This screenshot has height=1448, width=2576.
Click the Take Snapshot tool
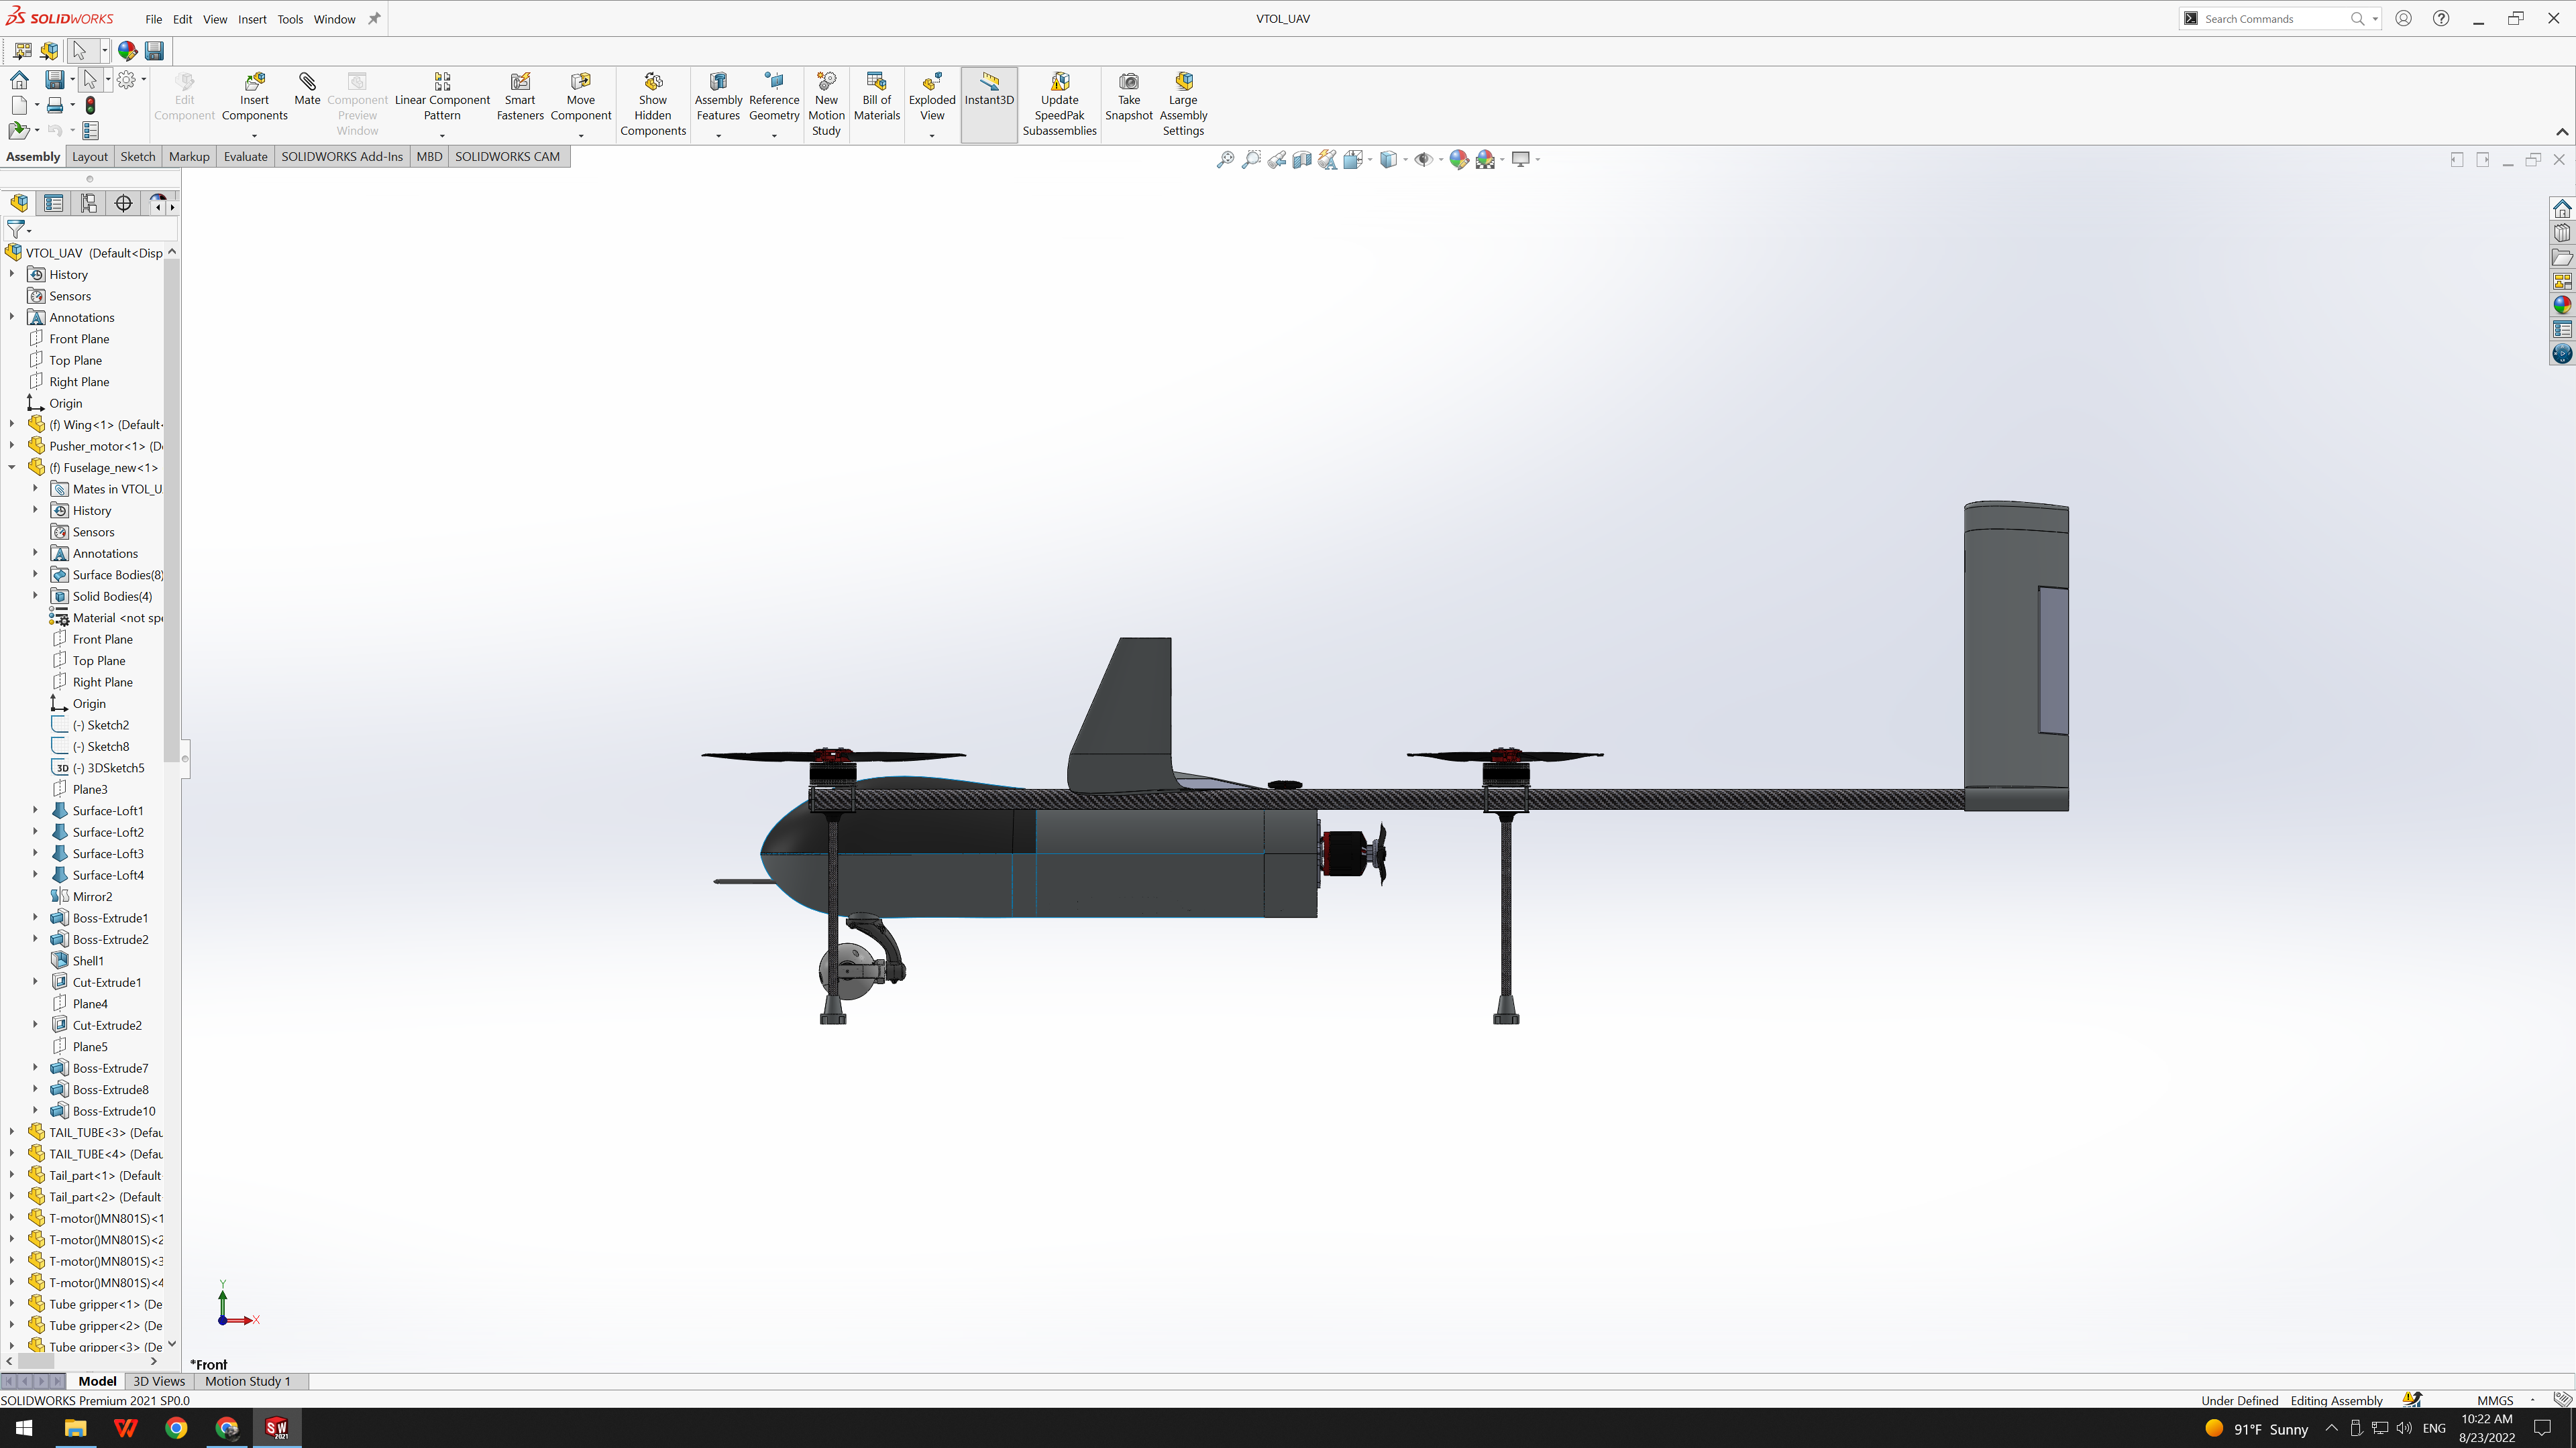coord(1128,97)
